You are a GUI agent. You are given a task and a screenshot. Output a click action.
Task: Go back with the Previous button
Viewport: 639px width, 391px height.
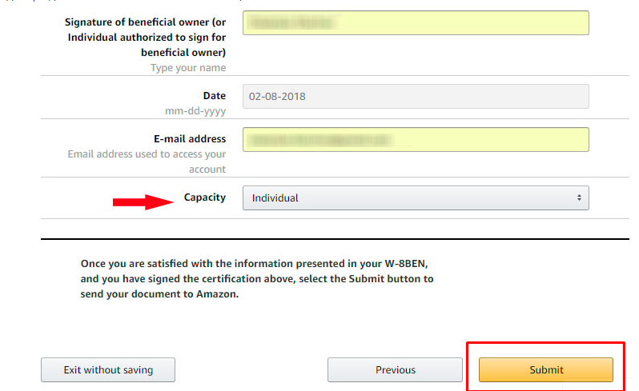tap(395, 369)
